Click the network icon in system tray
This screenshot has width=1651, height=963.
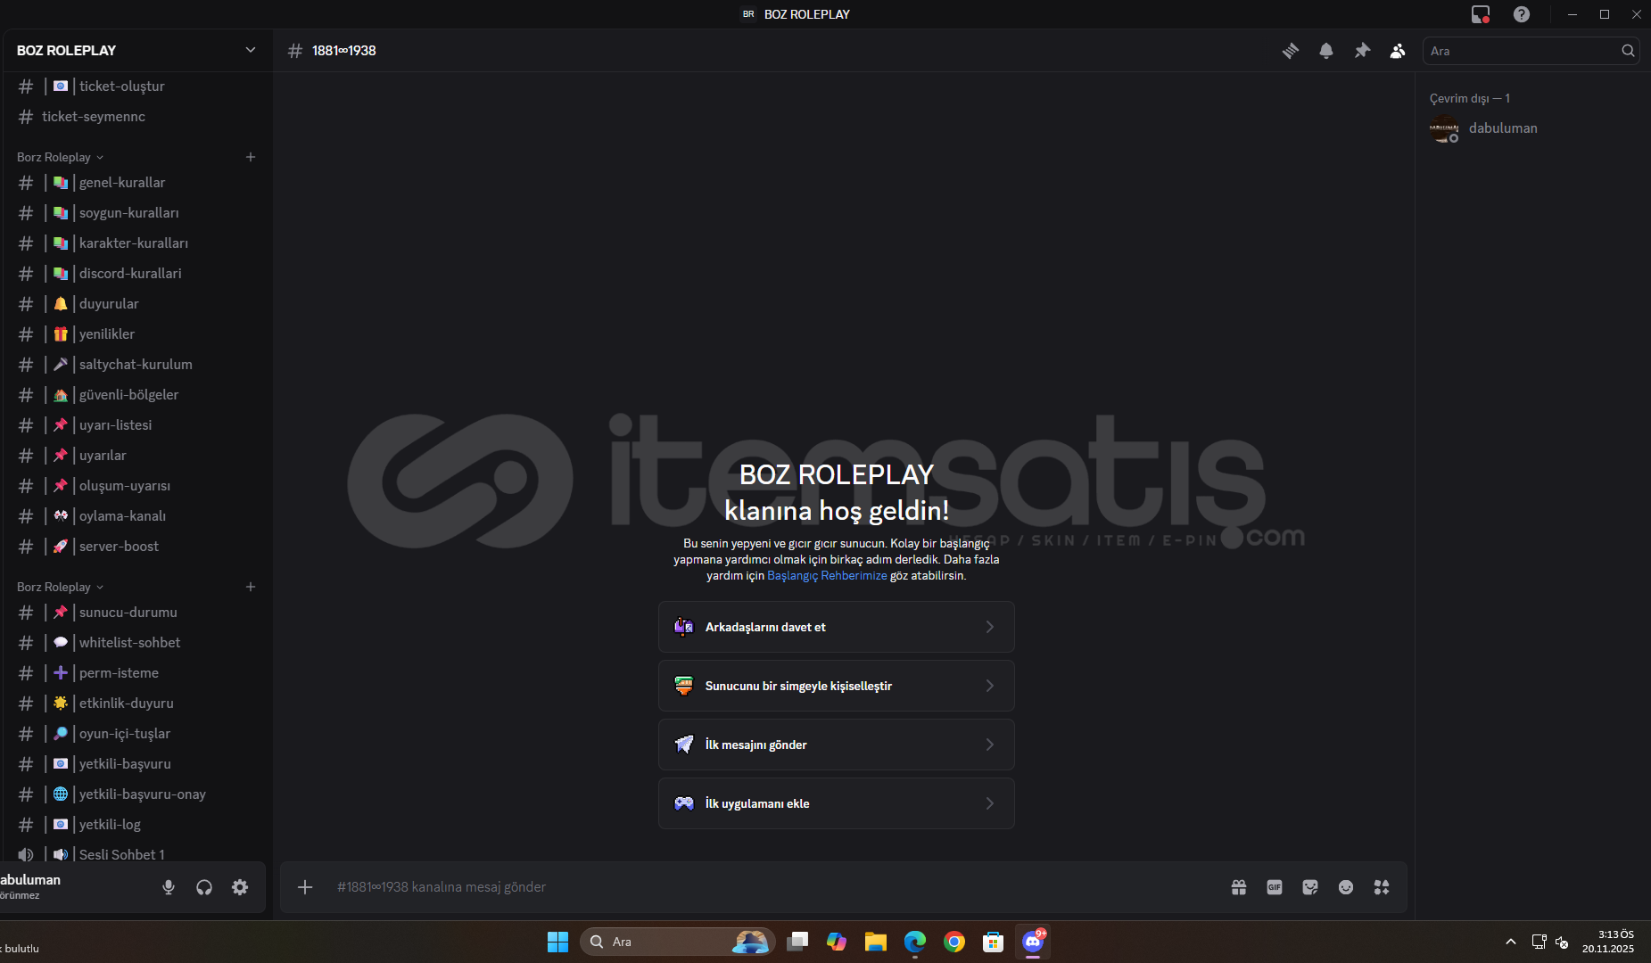click(1539, 942)
